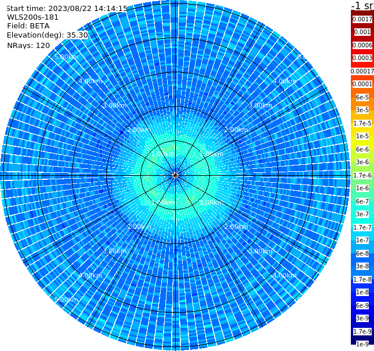Click the 0.00017 colorbar label
The image size is (374, 351).
[362, 71]
